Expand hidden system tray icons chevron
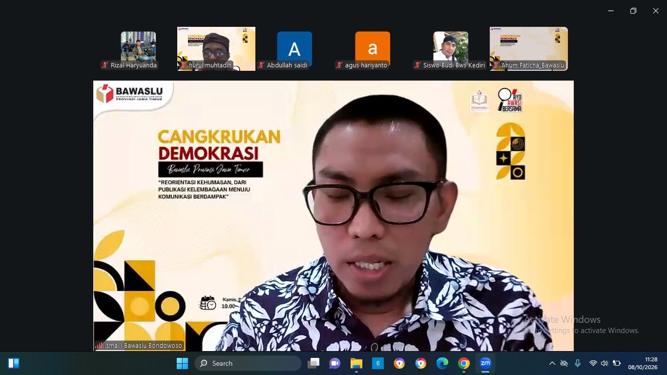Screen dimensions: 667x375 (x=552, y=363)
